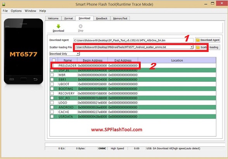Click the USB DA Download All status text

click(173, 149)
